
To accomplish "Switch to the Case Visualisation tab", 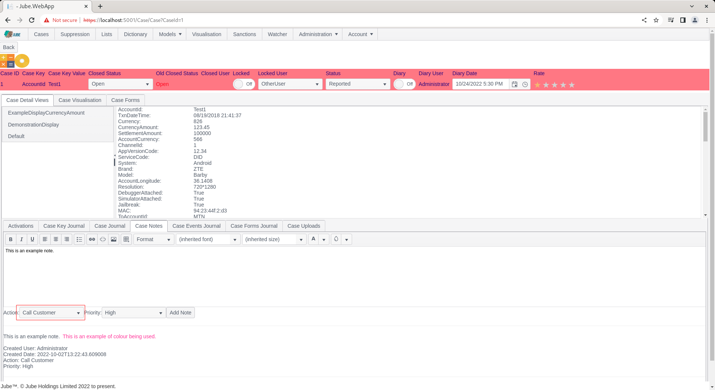I will 80,100.
